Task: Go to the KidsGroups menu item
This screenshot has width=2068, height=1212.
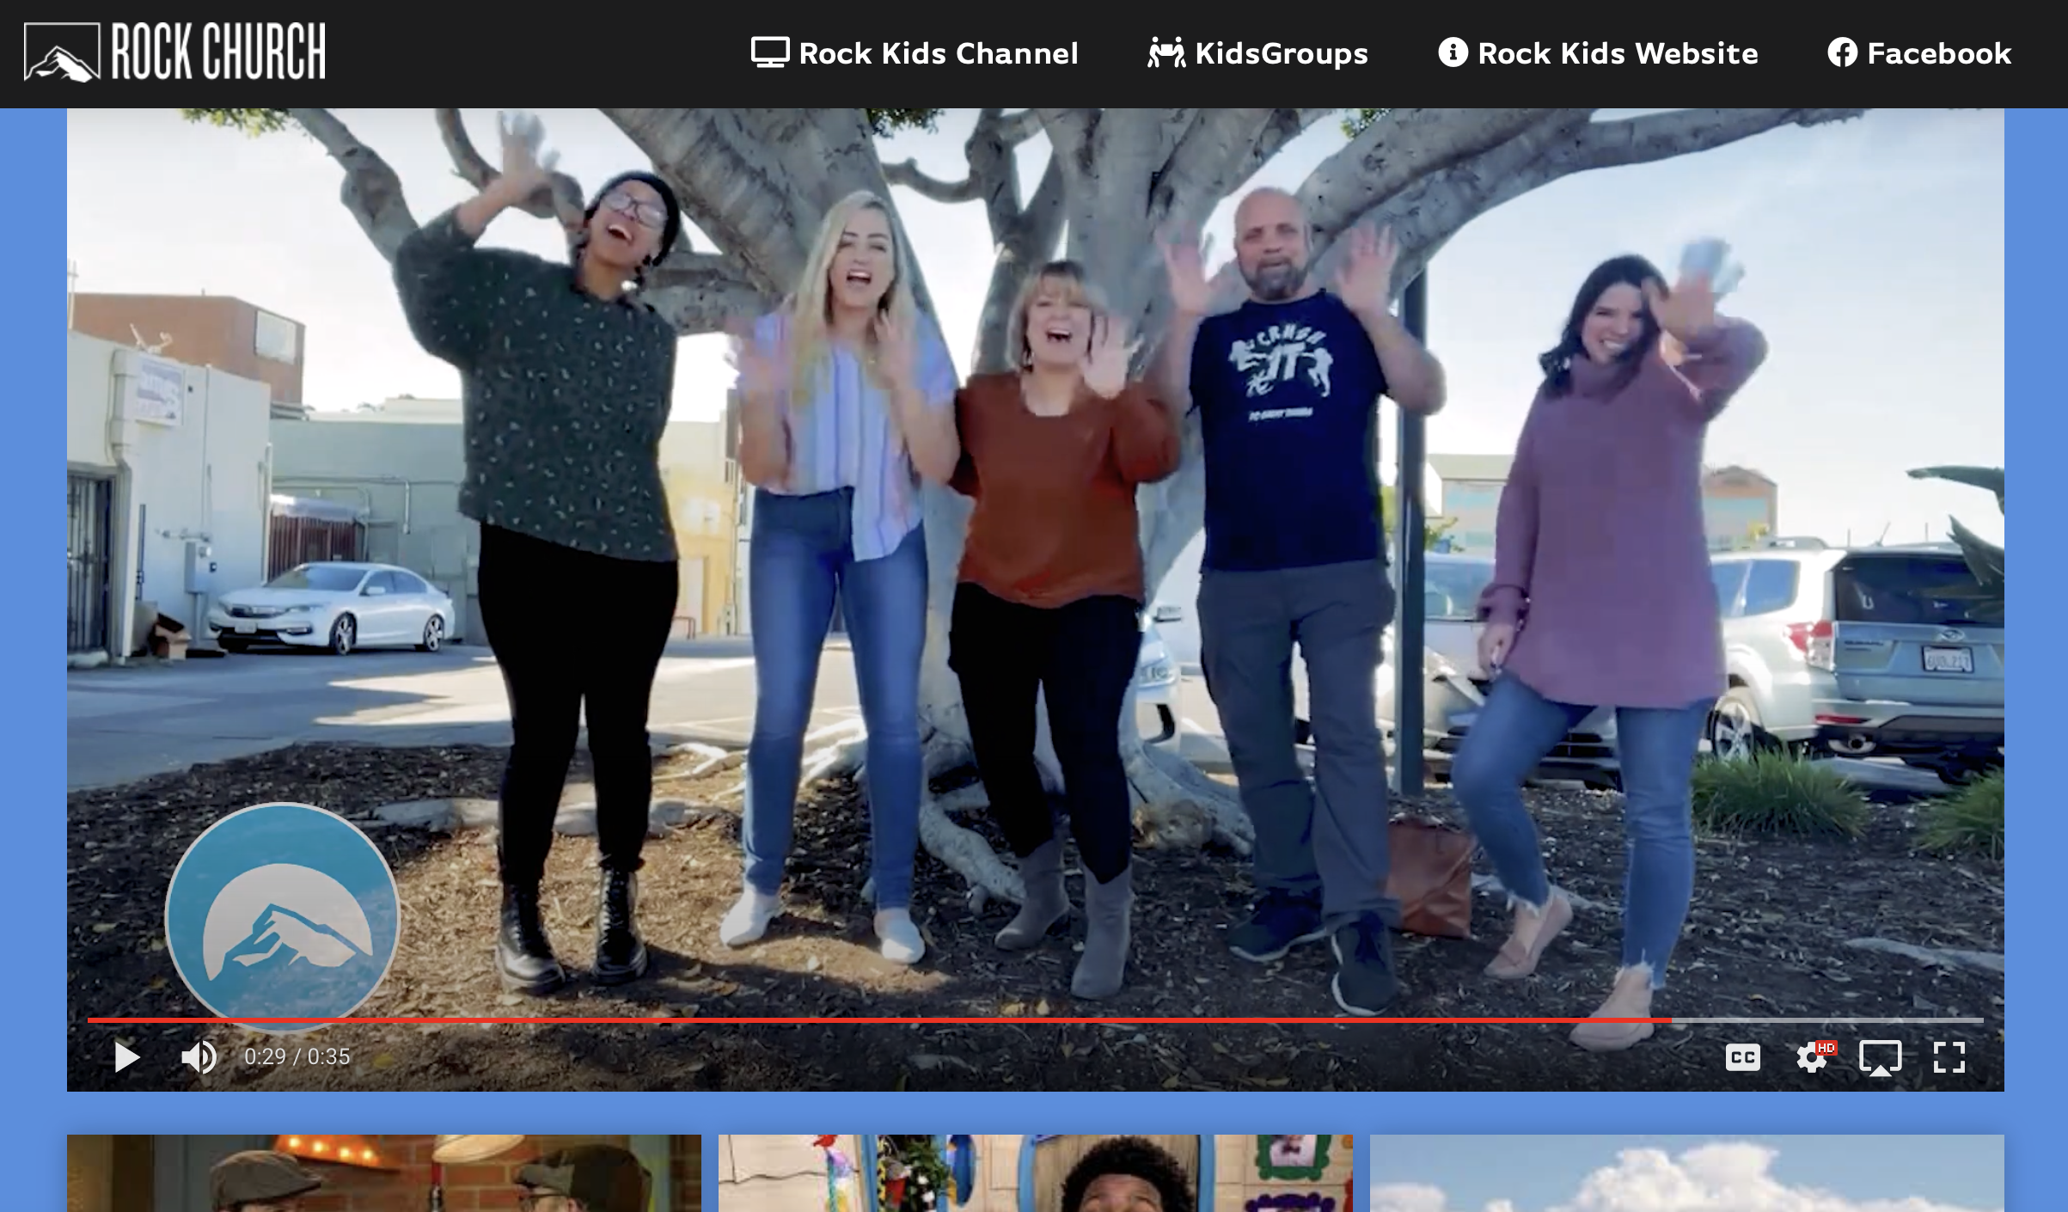Action: [x=1281, y=53]
